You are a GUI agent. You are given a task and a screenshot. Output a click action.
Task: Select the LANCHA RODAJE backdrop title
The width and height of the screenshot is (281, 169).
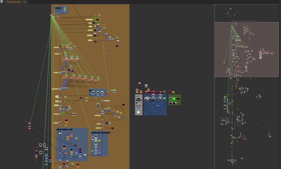(x=101, y=133)
